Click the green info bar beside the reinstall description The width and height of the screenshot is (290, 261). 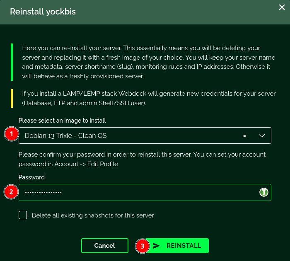pyautogui.click(x=12, y=62)
